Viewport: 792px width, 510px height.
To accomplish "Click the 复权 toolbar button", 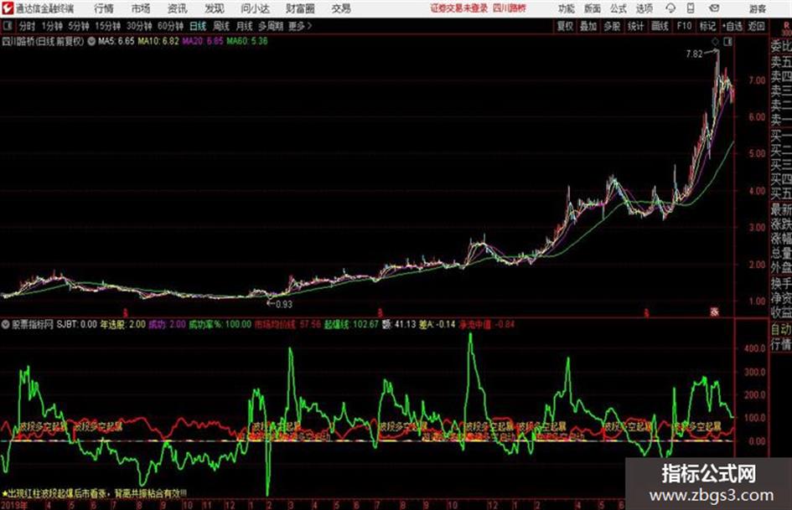I will (565, 26).
